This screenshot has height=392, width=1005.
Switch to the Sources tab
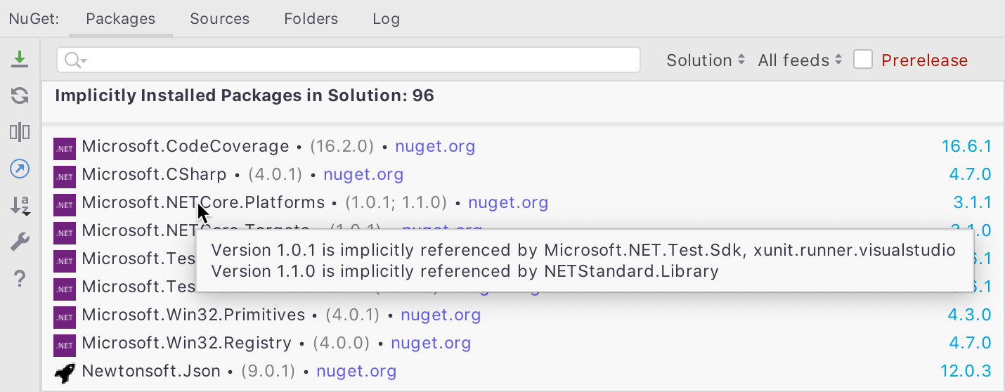(220, 19)
